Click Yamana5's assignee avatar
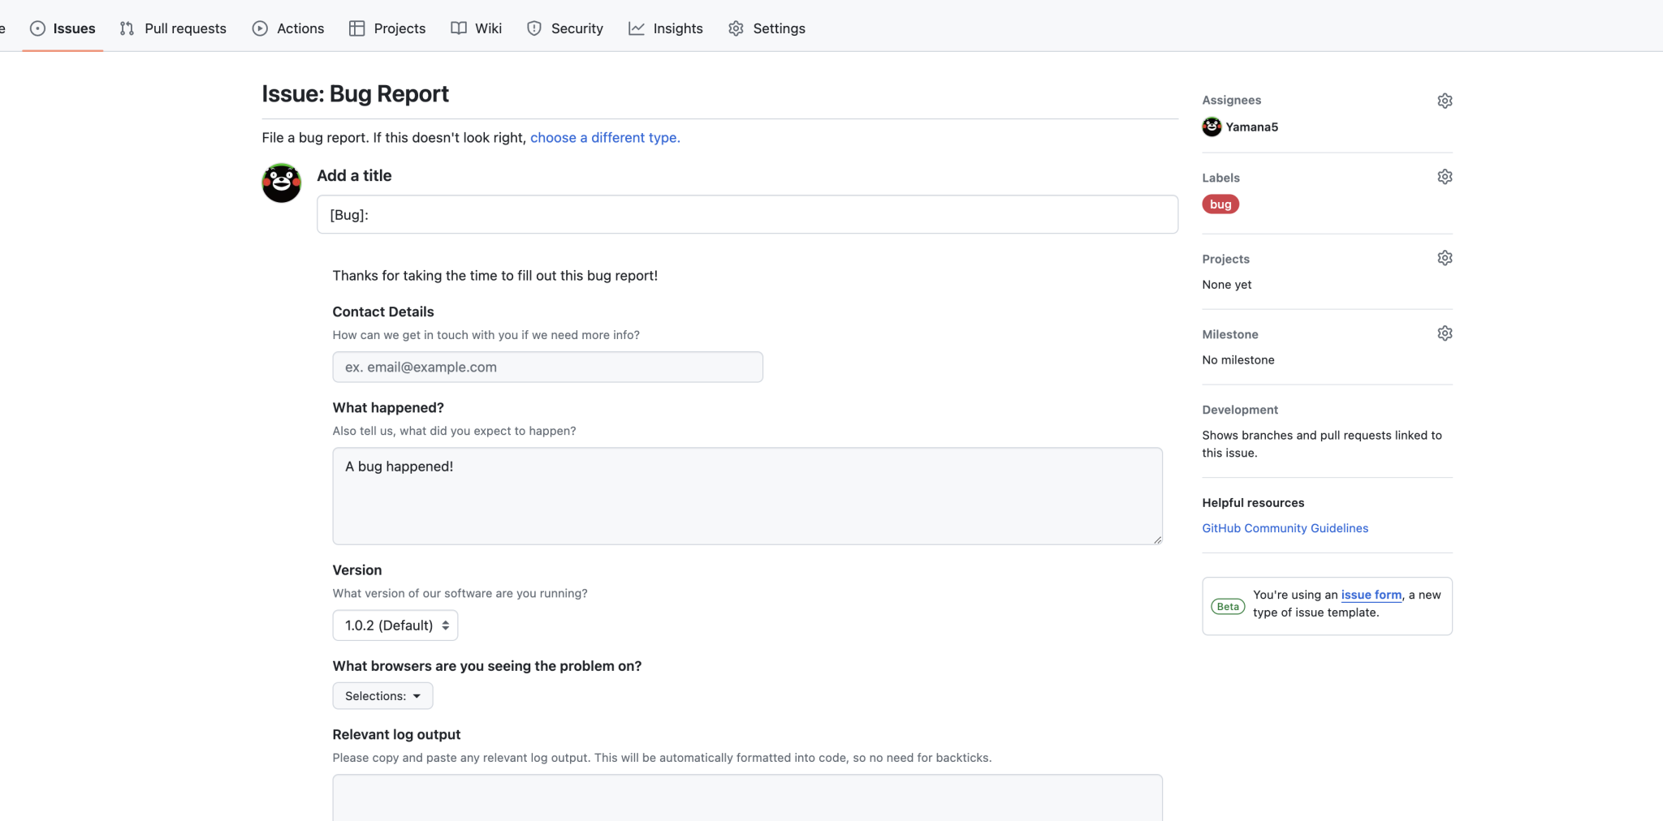The width and height of the screenshot is (1663, 821). pos(1211,127)
